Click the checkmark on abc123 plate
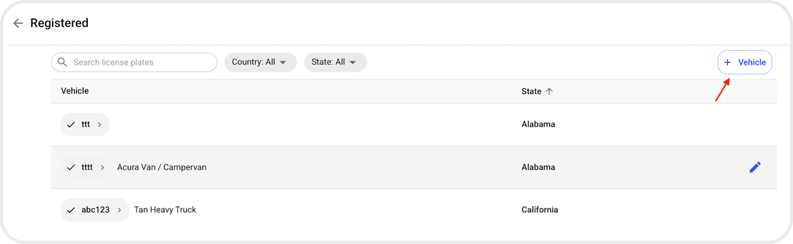 tap(71, 210)
